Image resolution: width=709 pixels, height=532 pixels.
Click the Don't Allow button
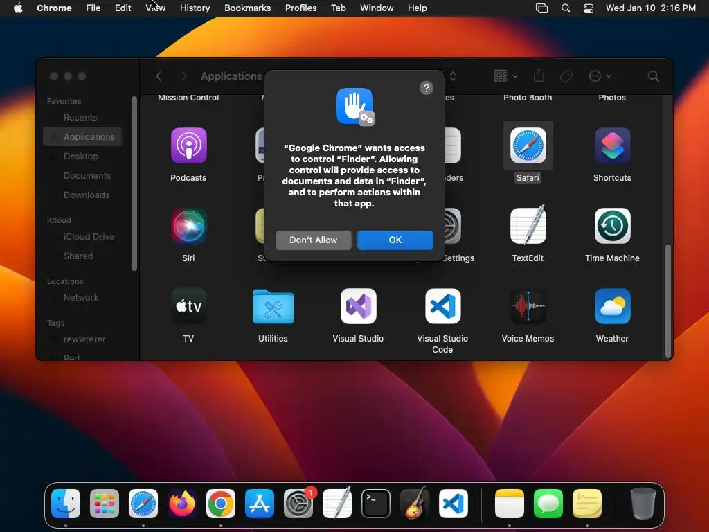tap(314, 240)
